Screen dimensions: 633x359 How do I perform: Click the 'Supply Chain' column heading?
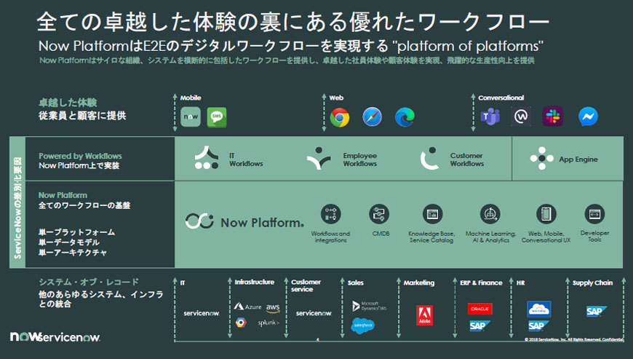(593, 283)
